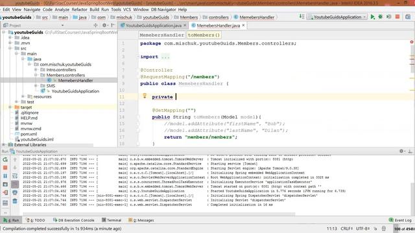Image resolution: width=415 pixels, height=233 pixels.
Task: Open the Messages tool window
Action: (141, 220)
